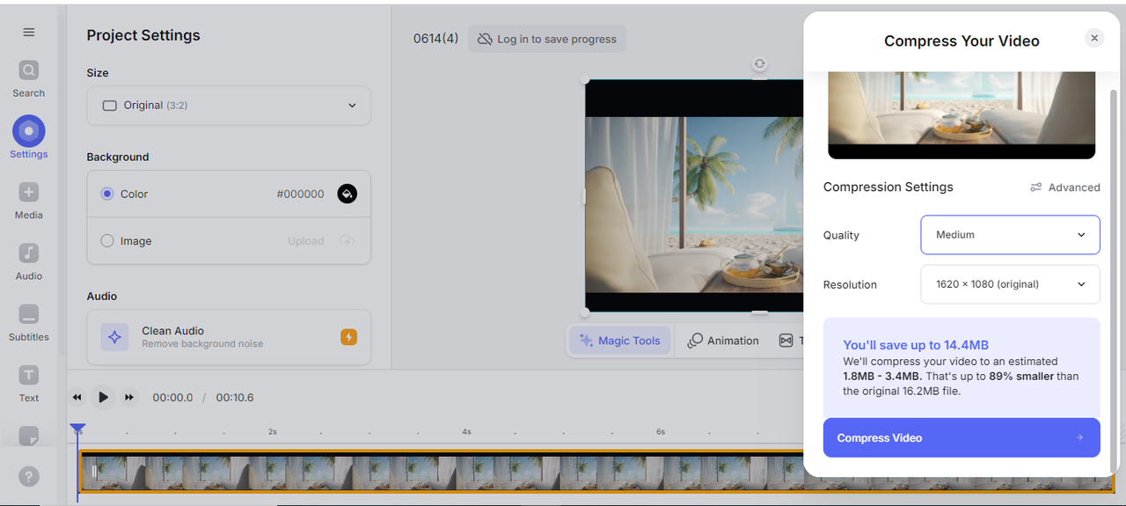Close the Compress Your Video dialog

(x=1094, y=38)
